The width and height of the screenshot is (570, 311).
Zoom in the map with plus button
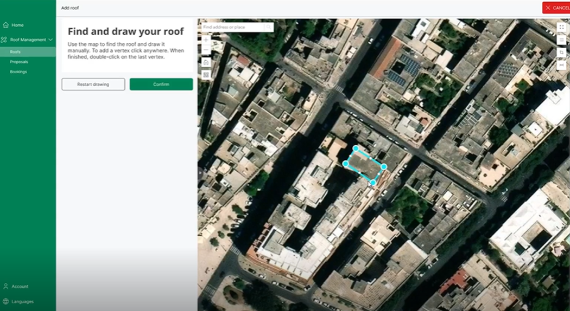(x=206, y=40)
